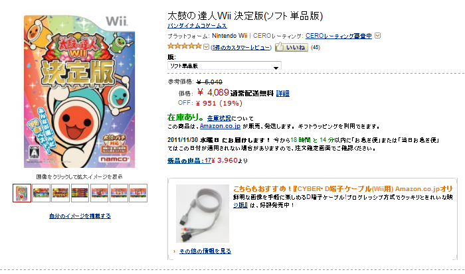The height and width of the screenshot is (274, 465).
Task: Select the fifth screenshot thumbnail
Action: click(100, 193)
